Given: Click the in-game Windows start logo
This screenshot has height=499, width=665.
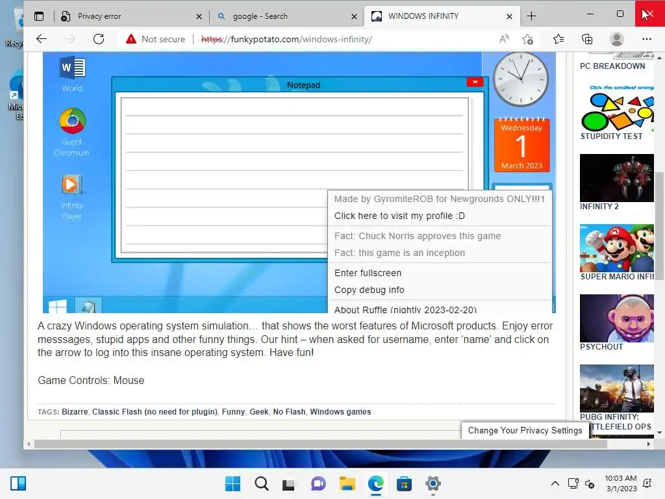Looking at the screenshot, I should (58, 305).
